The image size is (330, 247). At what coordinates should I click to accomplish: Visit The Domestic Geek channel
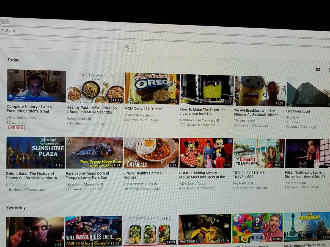138,184
